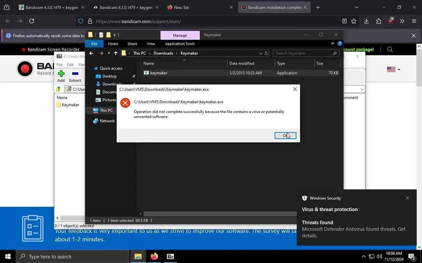Click Downloads in the breadcrumb path
The image size is (422, 263).
pyautogui.click(x=163, y=53)
